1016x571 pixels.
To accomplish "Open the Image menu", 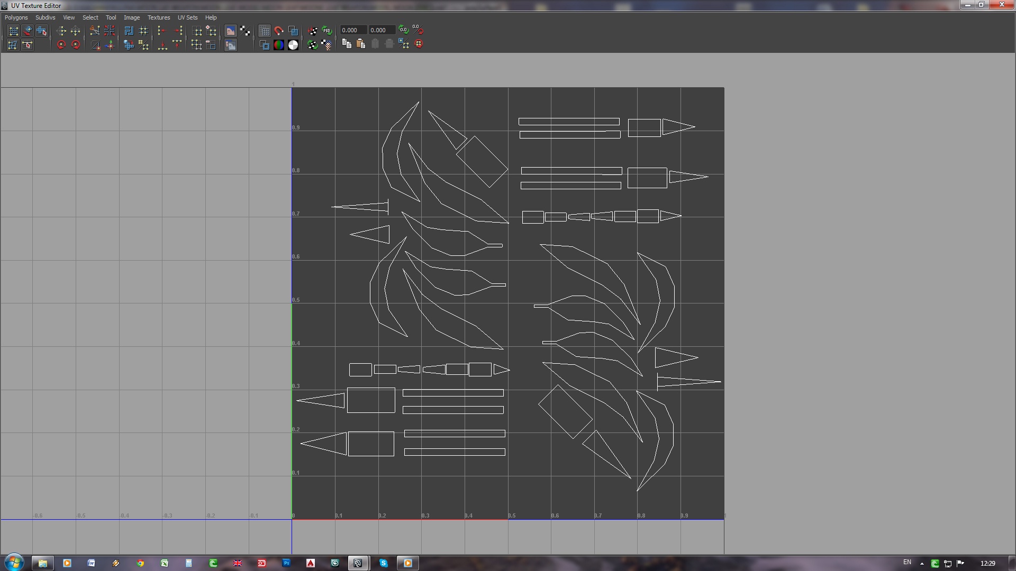I will (132, 17).
